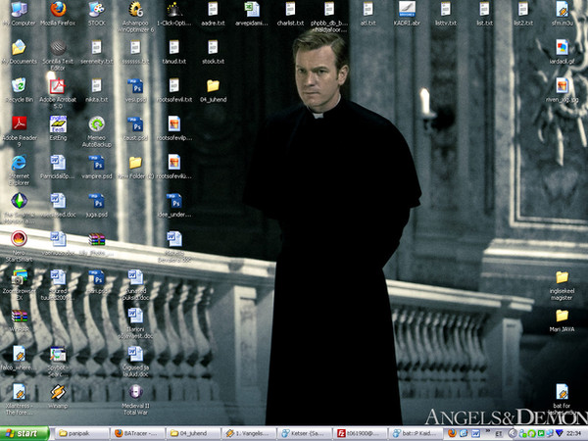The width and height of the screenshot is (588, 441).
Task: Select the juga.psd Photoshop file
Action: [97, 201]
